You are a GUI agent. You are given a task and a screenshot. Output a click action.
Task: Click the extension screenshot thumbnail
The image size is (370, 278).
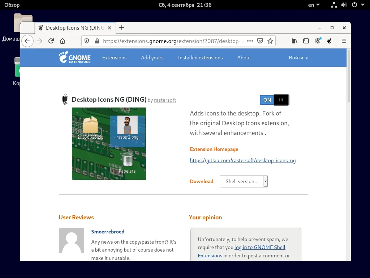click(109, 143)
